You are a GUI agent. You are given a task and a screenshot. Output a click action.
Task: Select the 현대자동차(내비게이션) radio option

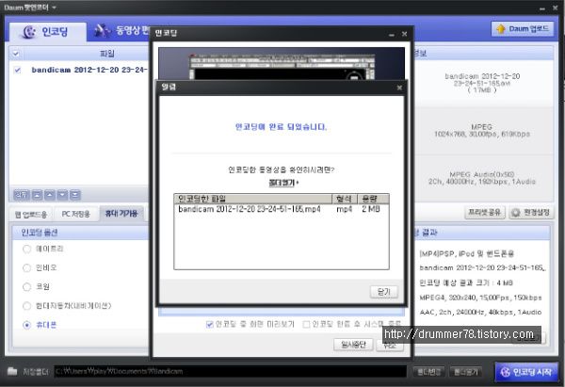(27, 306)
